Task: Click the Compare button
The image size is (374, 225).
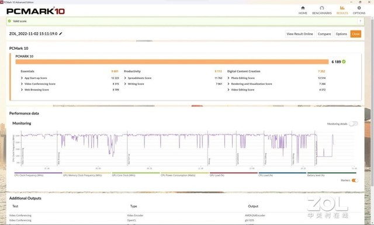Action: pyautogui.click(x=324, y=34)
